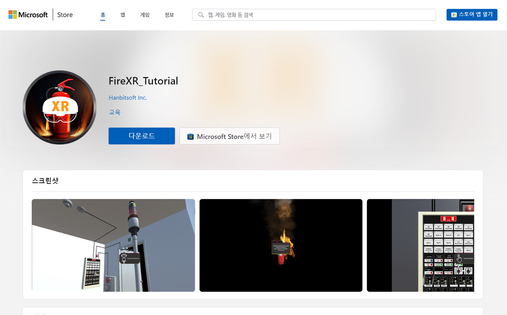Click the FireXR_Tutorial title text

point(143,81)
